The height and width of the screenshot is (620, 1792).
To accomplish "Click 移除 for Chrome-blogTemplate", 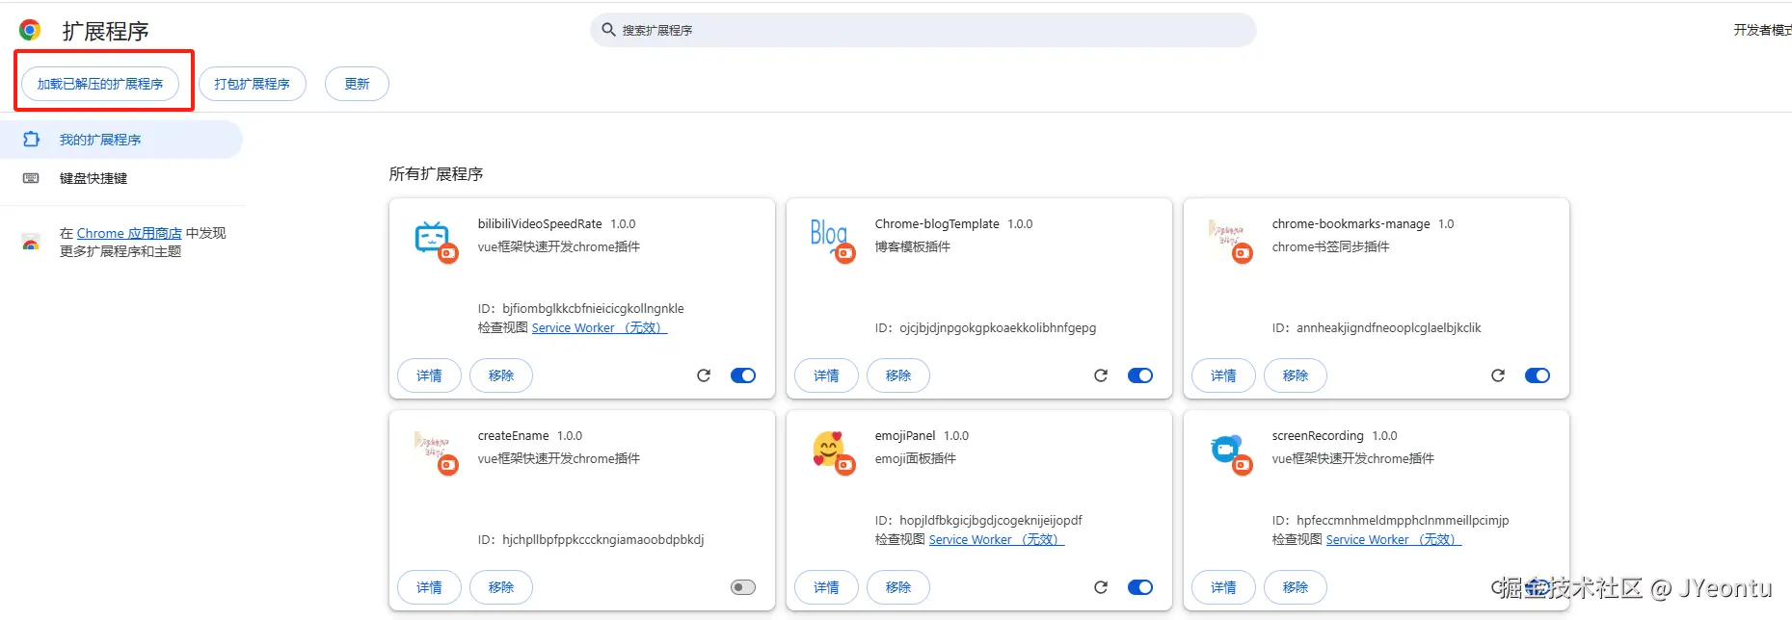I will (898, 375).
